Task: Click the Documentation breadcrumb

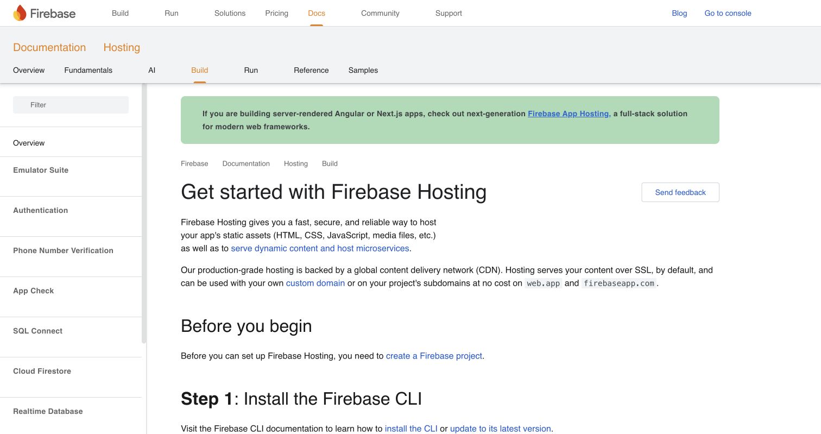Action: pyautogui.click(x=246, y=163)
